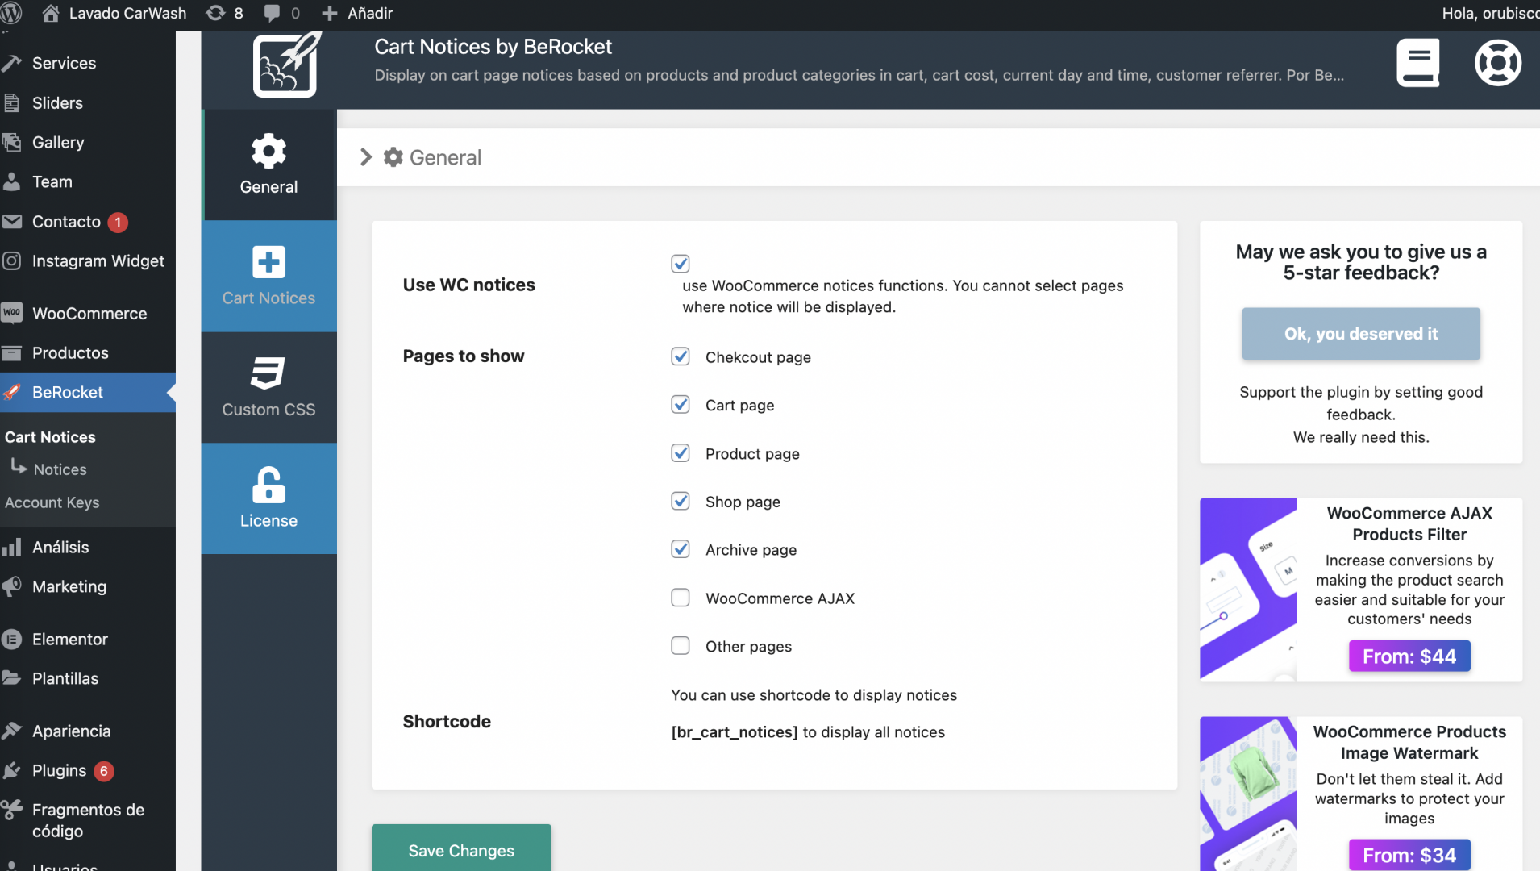Click the Hola, orubisco account greeting
This screenshot has height=871, width=1540.
click(x=1490, y=14)
